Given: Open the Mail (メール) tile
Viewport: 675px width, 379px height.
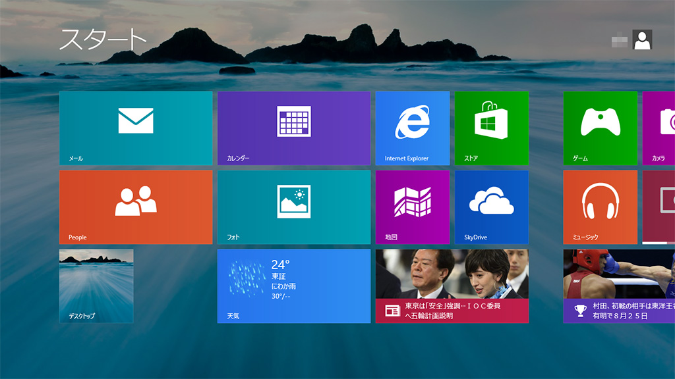Looking at the screenshot, I should (136, 128).
